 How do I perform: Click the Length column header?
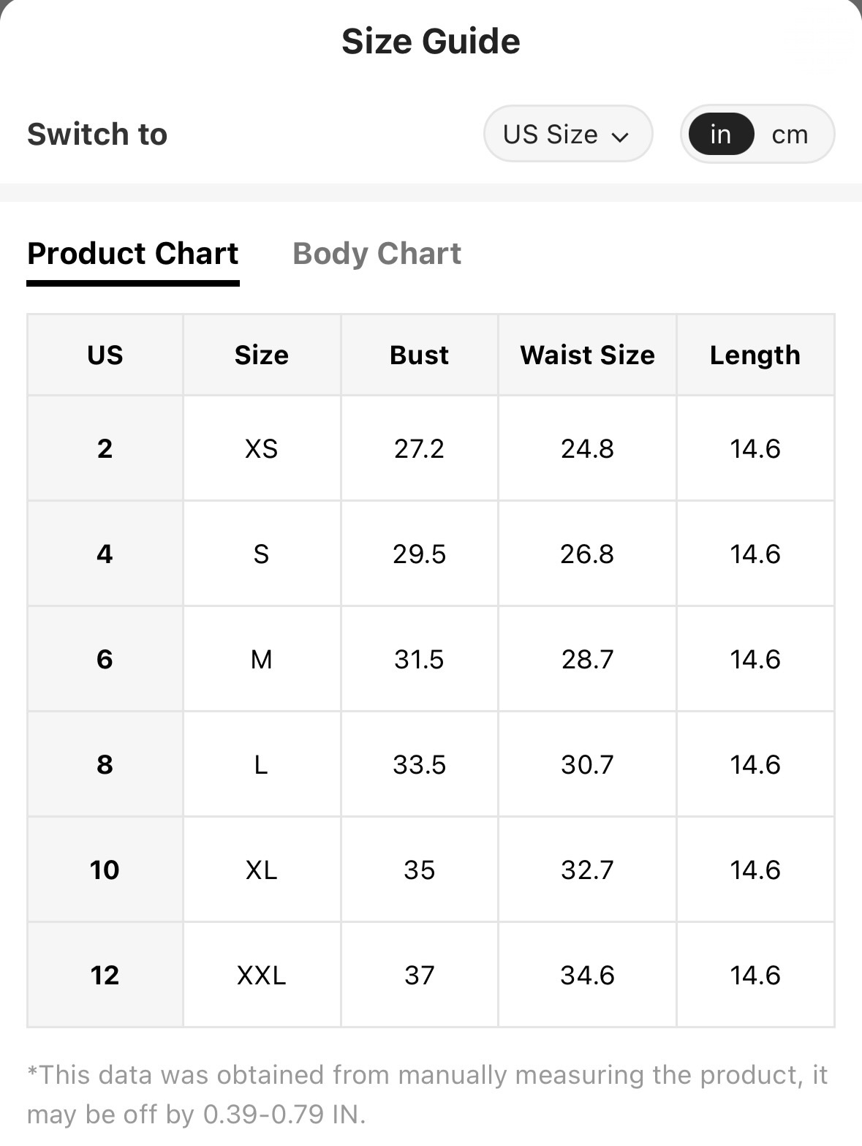click(755, 355)
